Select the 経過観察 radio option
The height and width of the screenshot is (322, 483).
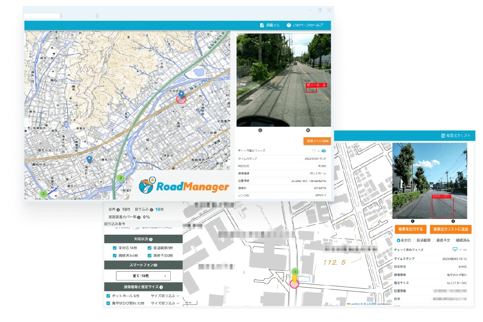coord(415,240)
